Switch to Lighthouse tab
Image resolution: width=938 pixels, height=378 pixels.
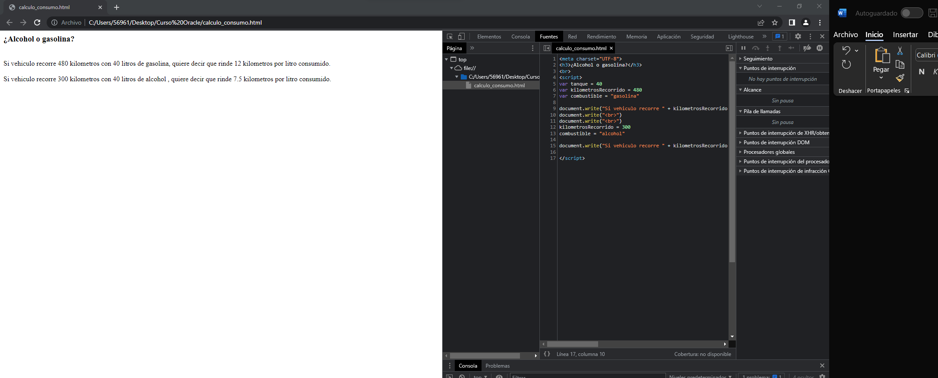pos(741,37)
